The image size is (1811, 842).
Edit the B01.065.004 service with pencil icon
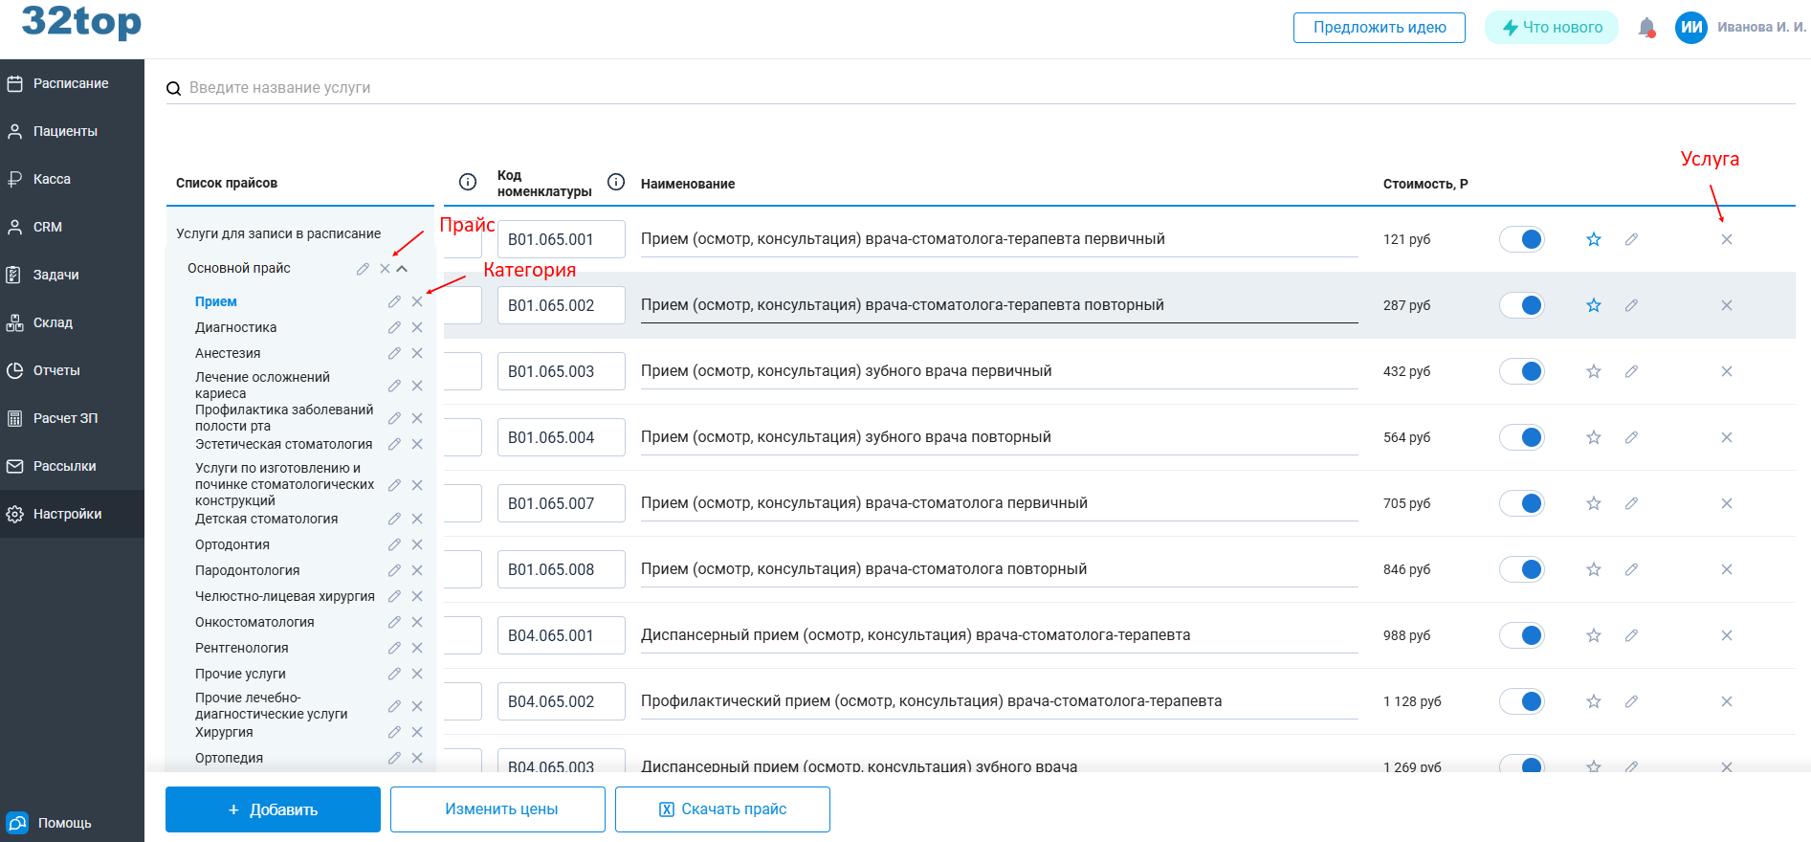pos(1631,437)
